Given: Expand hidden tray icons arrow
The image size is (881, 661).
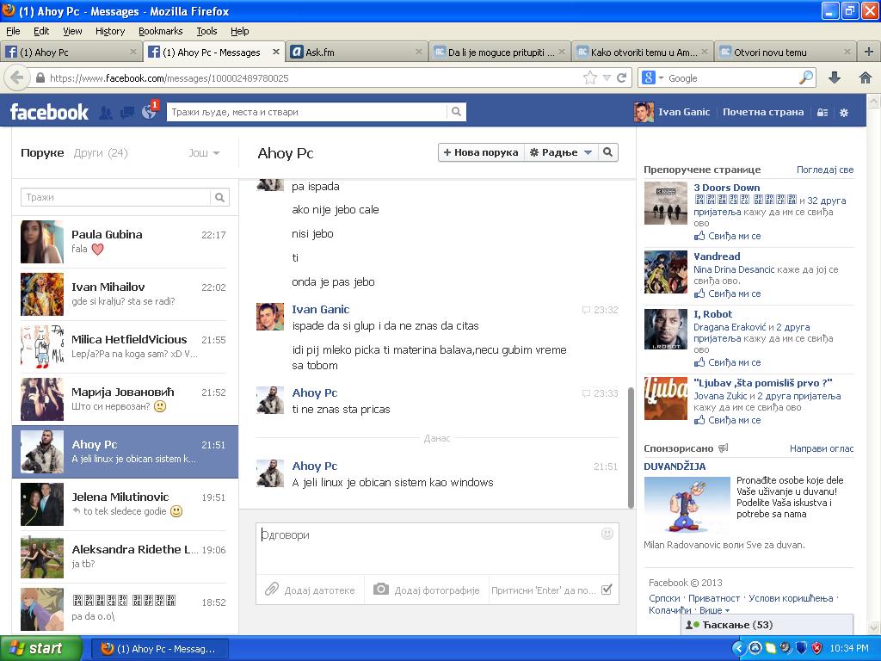Looking at the screenshot, I should (x=738, y=648).
